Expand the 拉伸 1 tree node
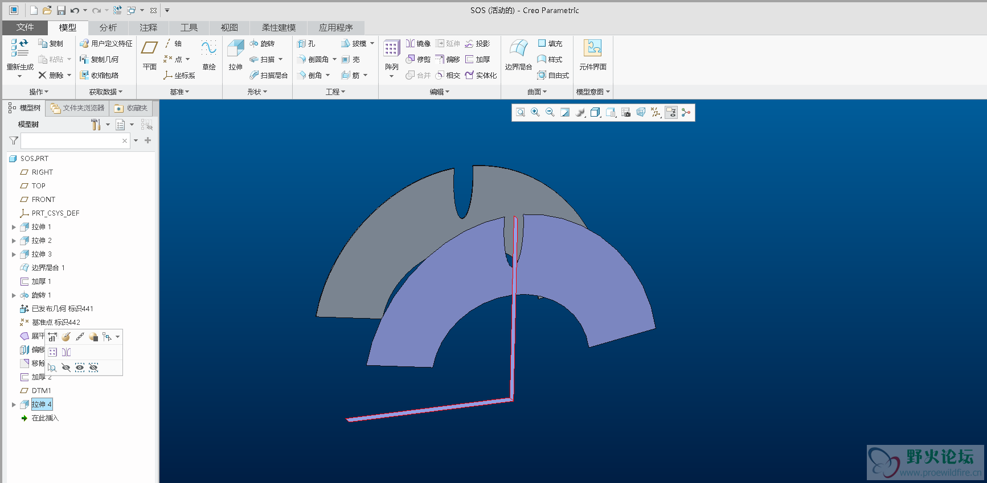 point(14,227)
